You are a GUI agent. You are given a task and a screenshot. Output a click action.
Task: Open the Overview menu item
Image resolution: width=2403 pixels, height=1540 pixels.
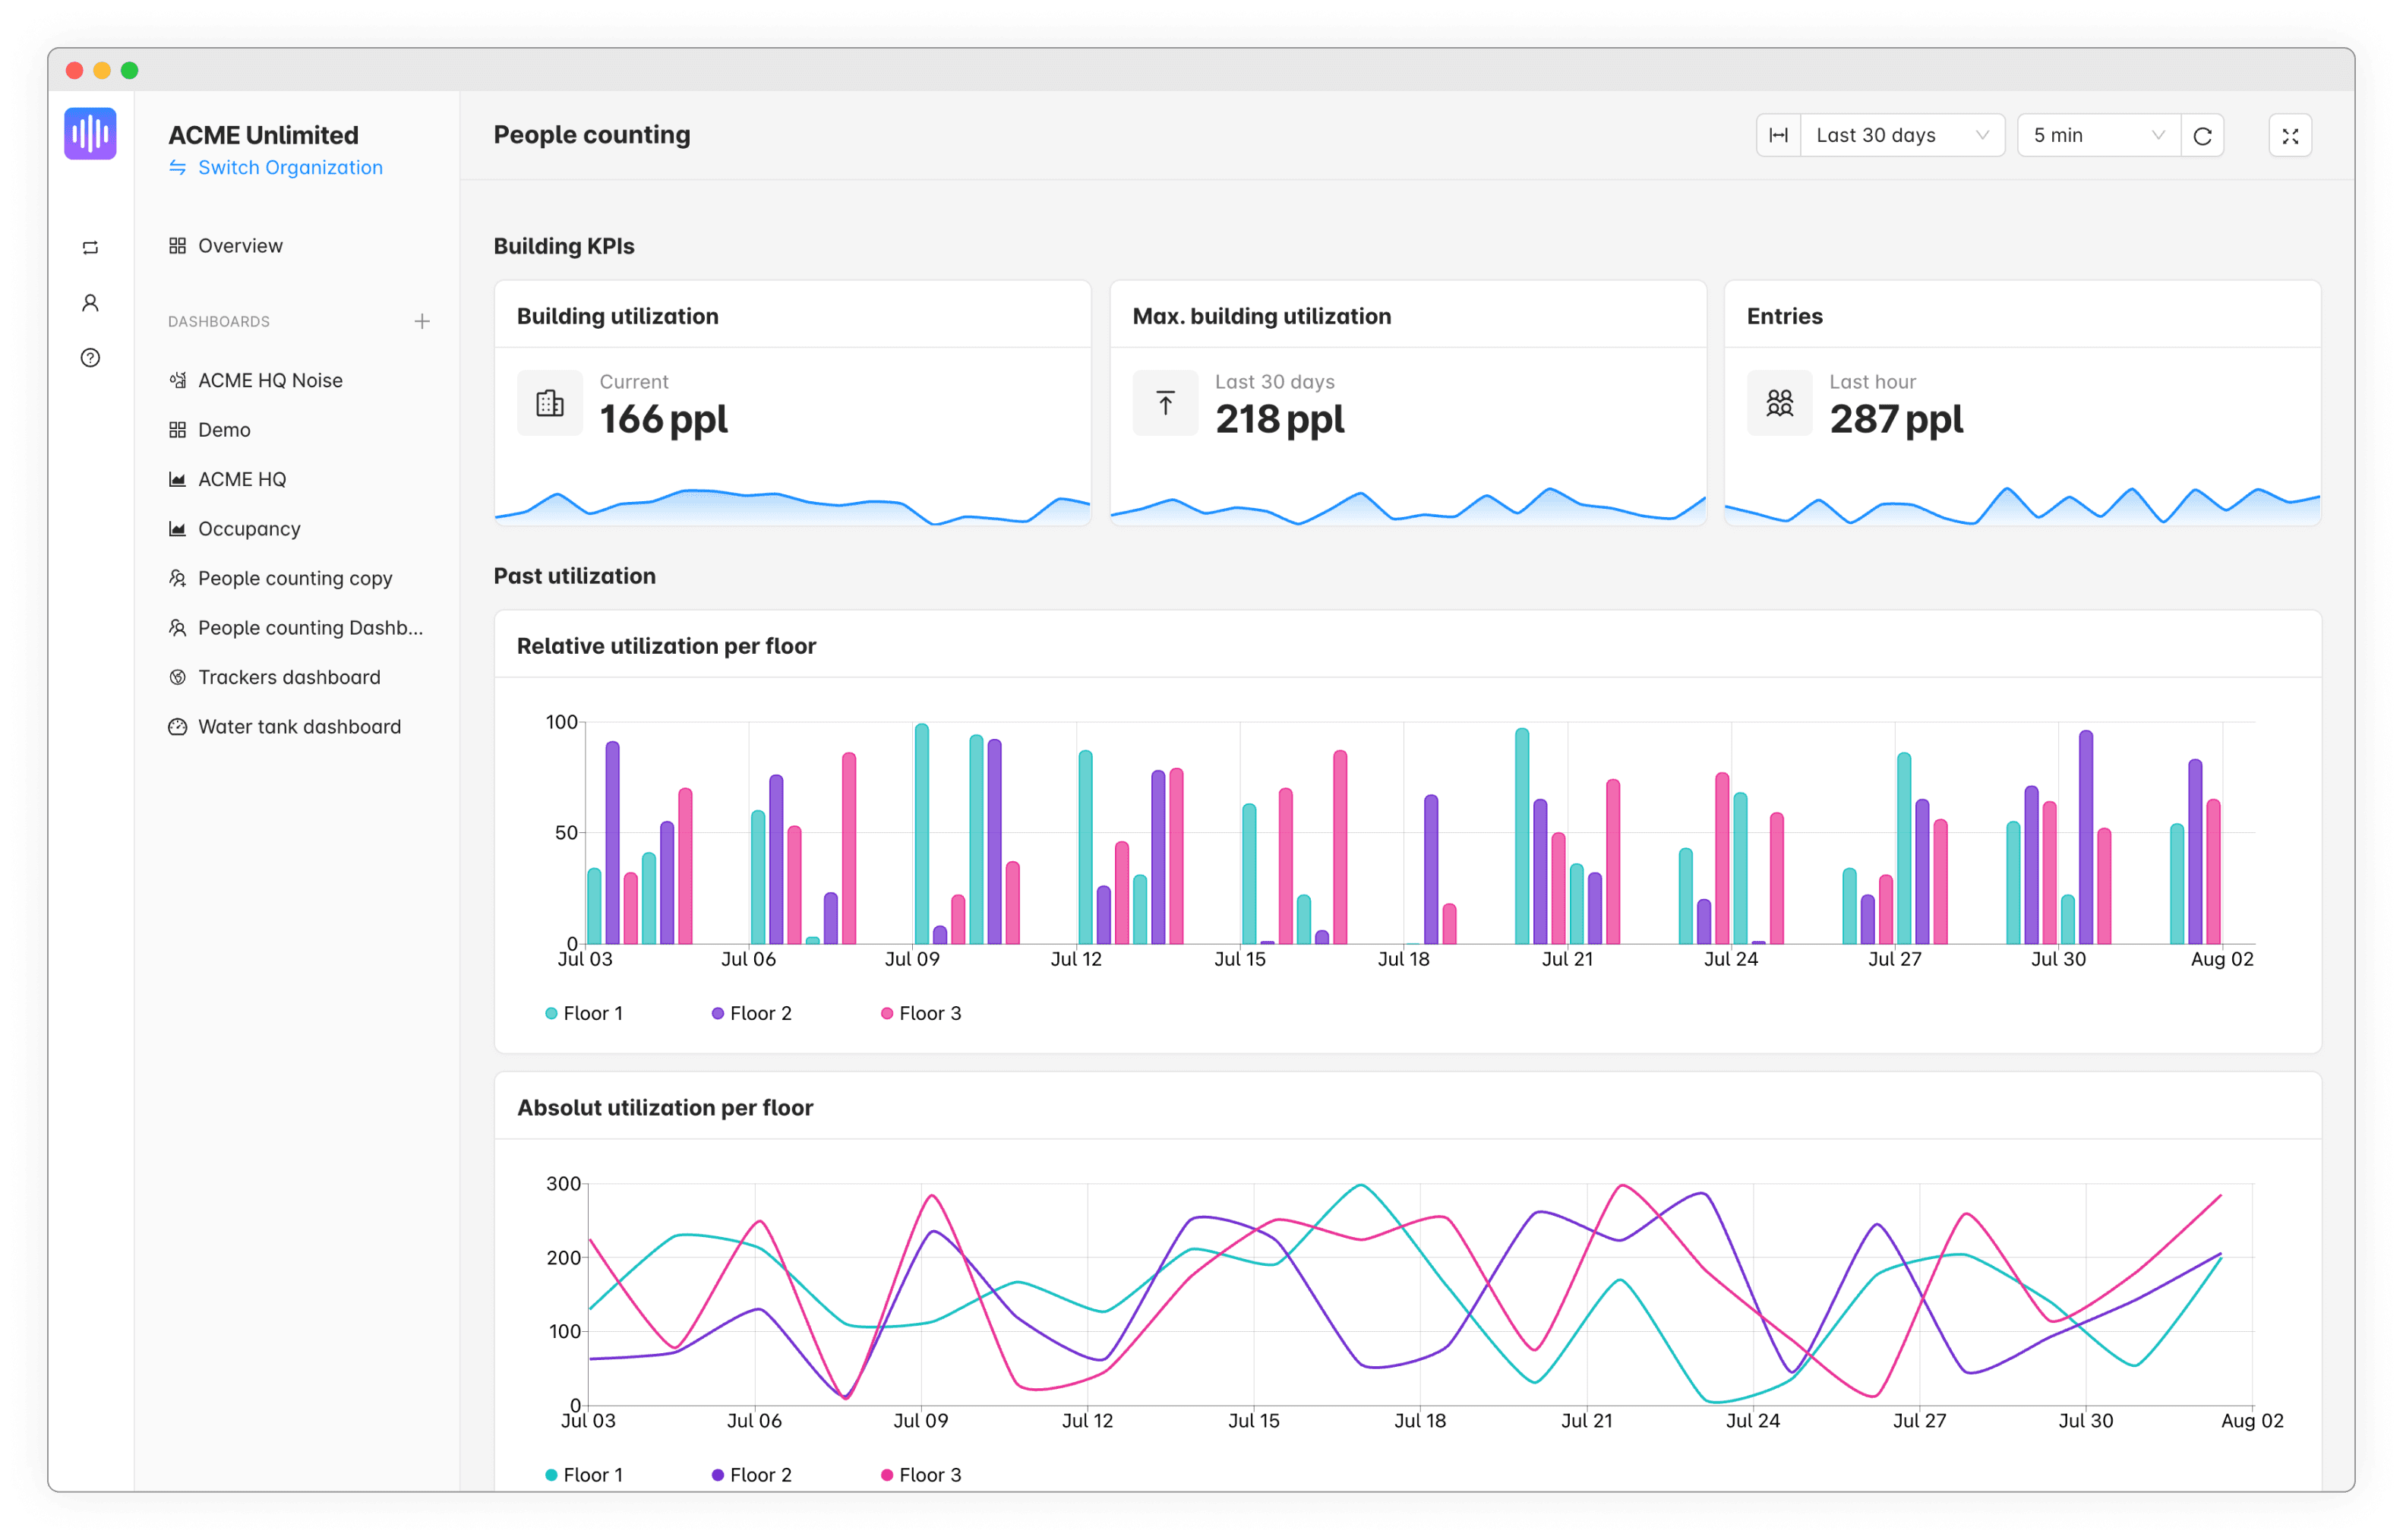[x=240, y=246]
